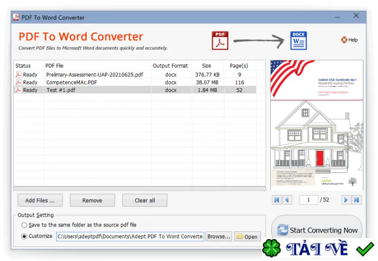Click the output path input field
Image resolution: width=378 pixels, height=261 pixels.
click(130, 237)
